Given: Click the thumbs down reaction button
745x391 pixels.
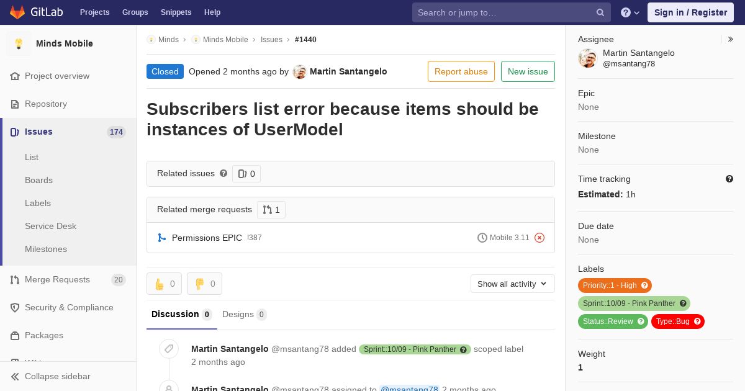Looking at the screenshot, I should 205,284.
